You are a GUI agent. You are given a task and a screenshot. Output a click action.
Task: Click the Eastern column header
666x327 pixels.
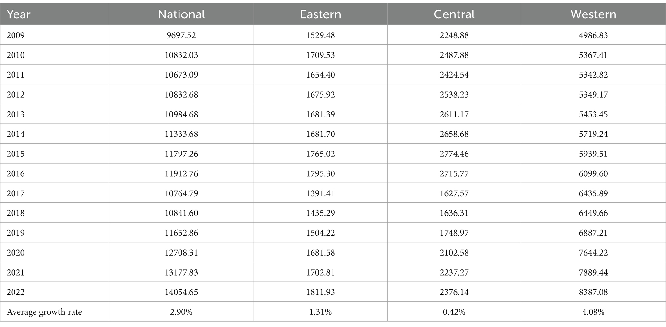pyautogui.click(x=321, y=14)
